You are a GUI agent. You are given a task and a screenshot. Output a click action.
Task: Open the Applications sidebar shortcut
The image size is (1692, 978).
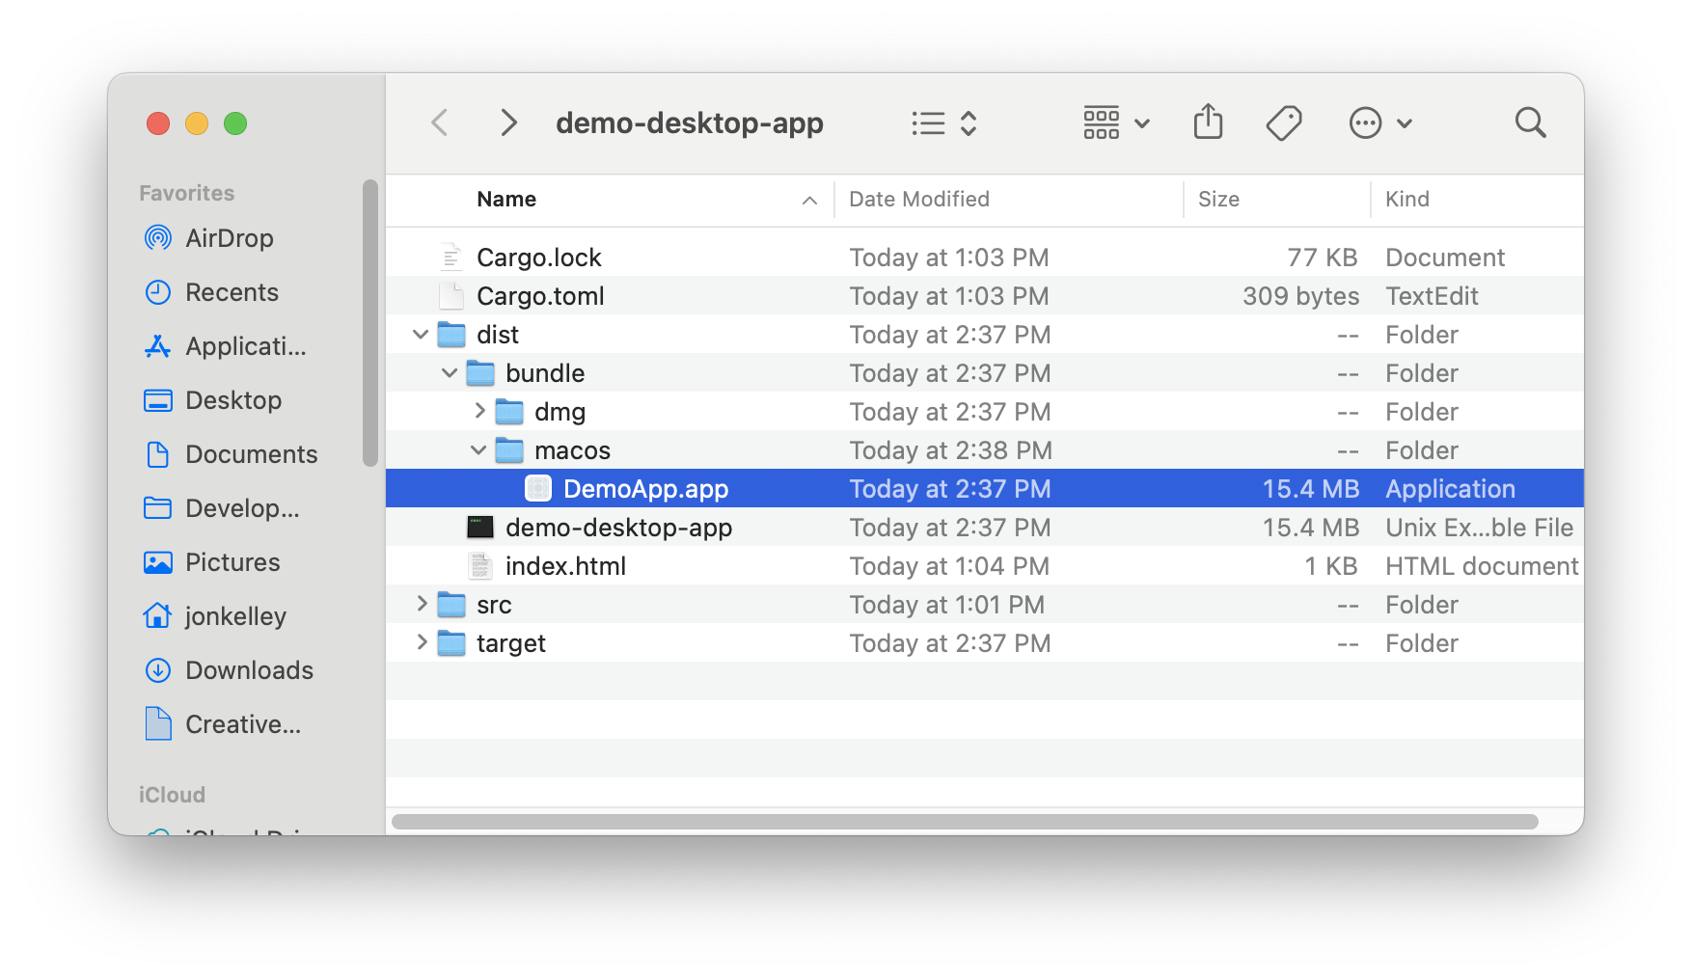(x=242, y=346)
